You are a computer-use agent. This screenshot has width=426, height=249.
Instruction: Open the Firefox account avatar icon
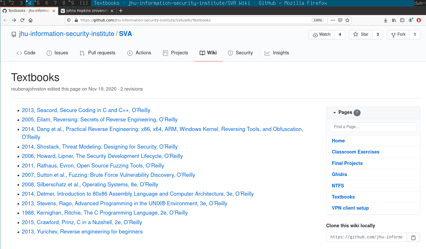pos(410,20)
